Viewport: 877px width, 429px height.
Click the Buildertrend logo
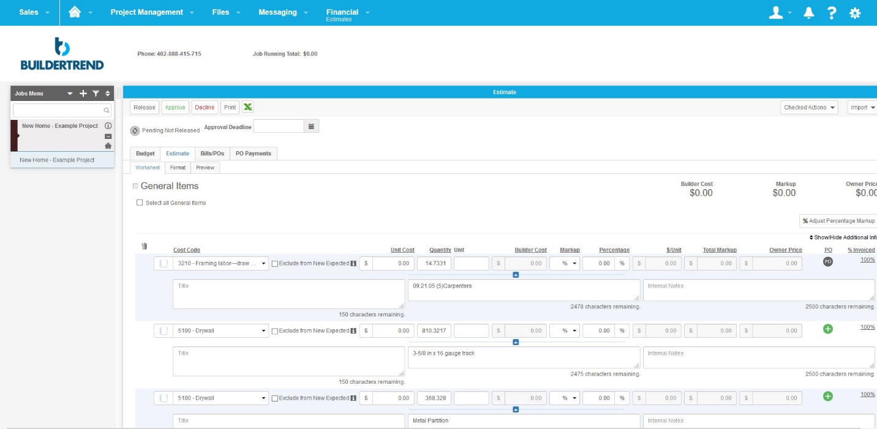tap(62, 54)
